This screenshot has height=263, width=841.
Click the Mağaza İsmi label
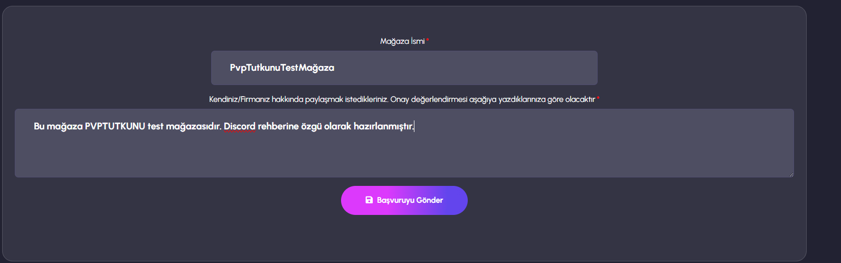click(x=402, y=41)
